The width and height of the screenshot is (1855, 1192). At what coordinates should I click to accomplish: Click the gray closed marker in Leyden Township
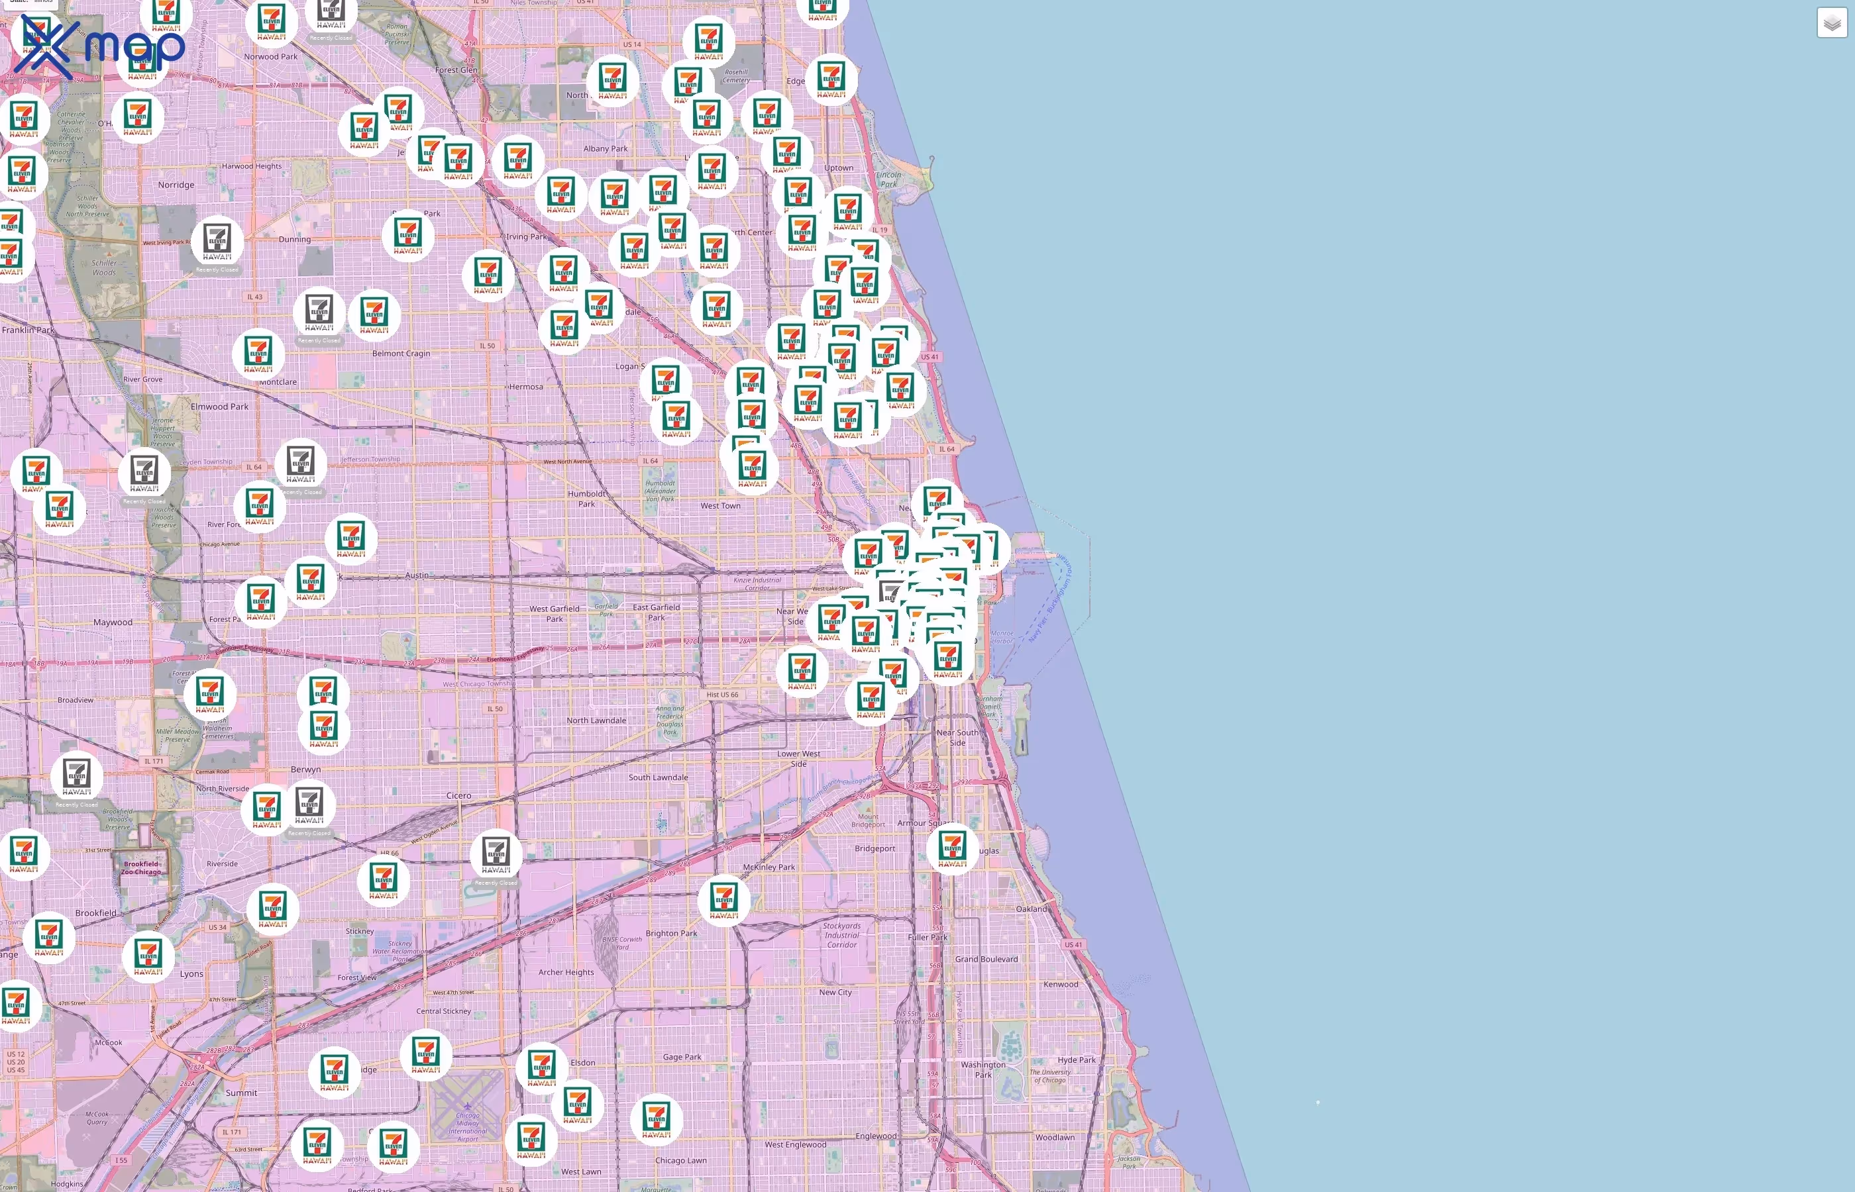(x=145, y=473)
